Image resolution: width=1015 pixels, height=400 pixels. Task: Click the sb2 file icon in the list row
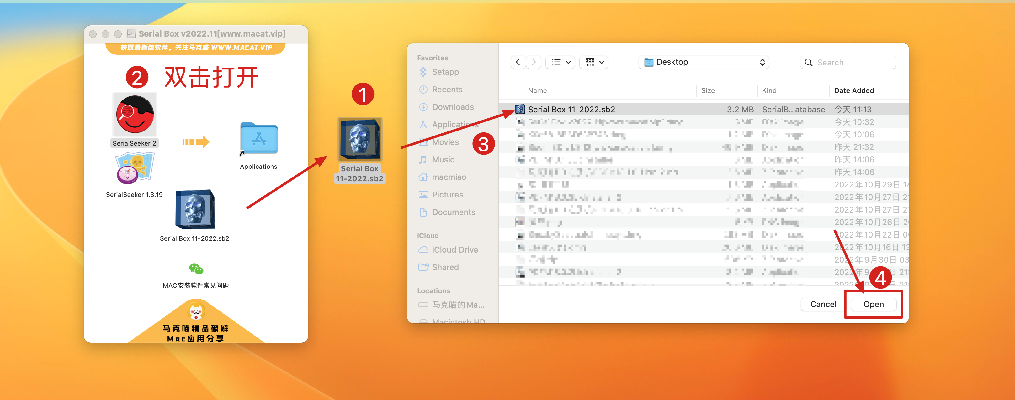520,109
